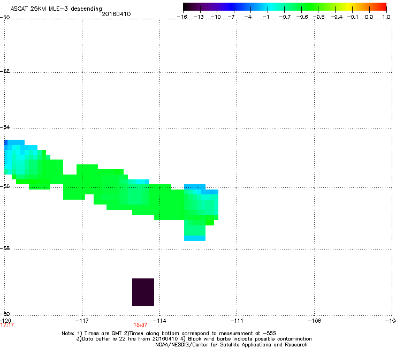Click the date label 20160410
This screenshot has height=348, width=396.
(x=116, y=14)
